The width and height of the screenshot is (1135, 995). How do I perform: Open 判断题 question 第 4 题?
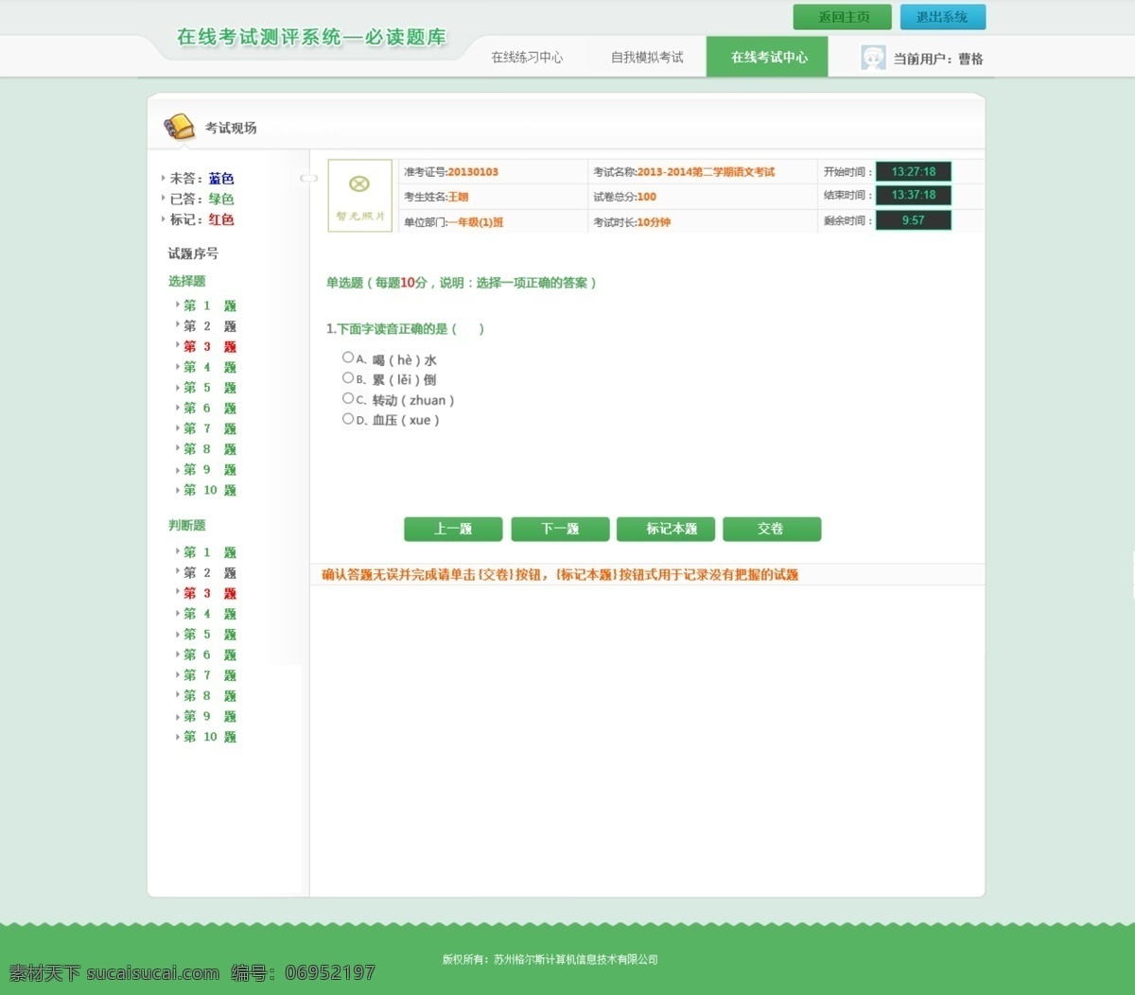(x=209, y=614)
